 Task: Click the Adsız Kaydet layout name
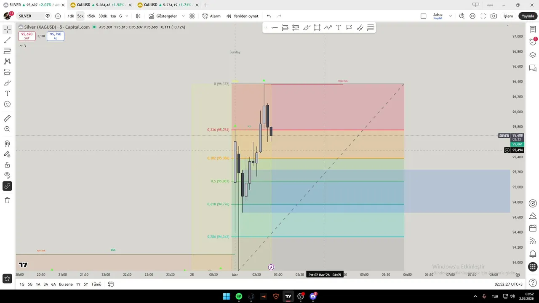[x=438, y=16]
